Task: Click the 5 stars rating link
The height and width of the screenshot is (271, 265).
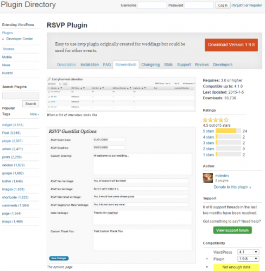Action: pos(209,131)
